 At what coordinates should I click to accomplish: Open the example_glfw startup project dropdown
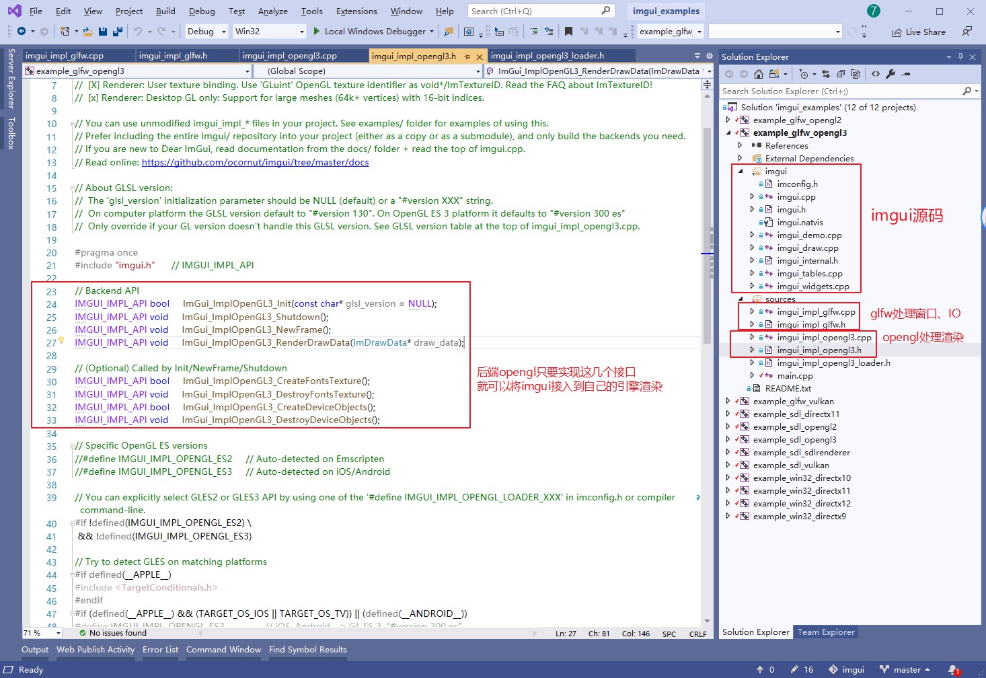pos(670,31)
